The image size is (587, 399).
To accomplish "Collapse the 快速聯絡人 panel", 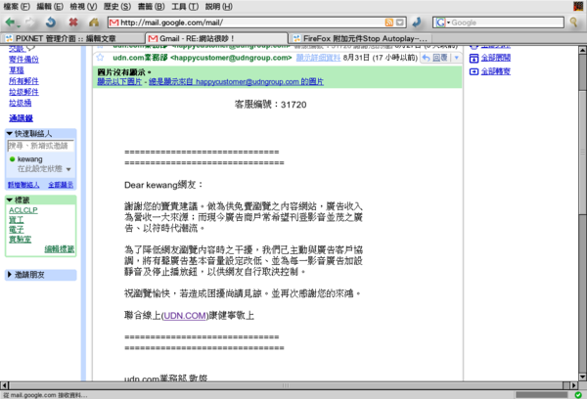I will coord(10,133).
